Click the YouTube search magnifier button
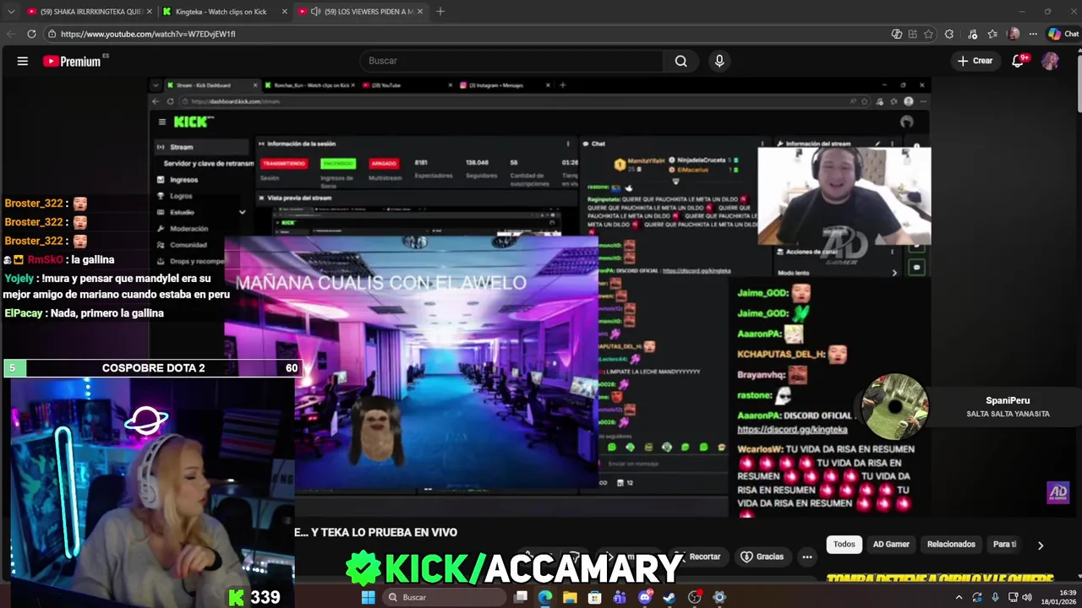This screenshot has height=608, width=1082. pos(680,61)
